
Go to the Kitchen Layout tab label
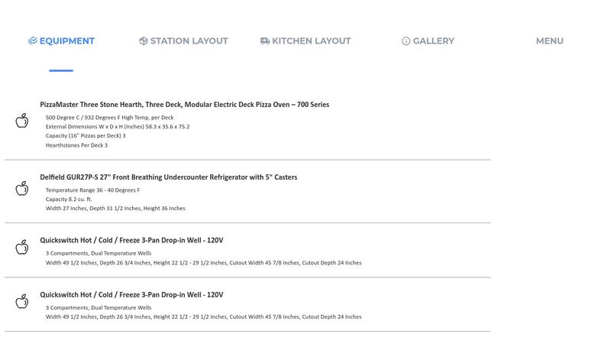click(x=311, y=41)
